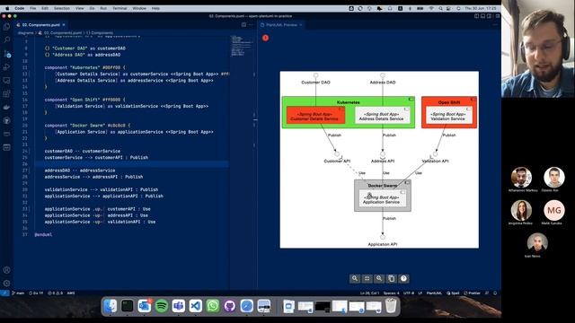Switch to the PlantUML Preview tab
This screenshot has height=323, width=575.
[x=281, y=25]
